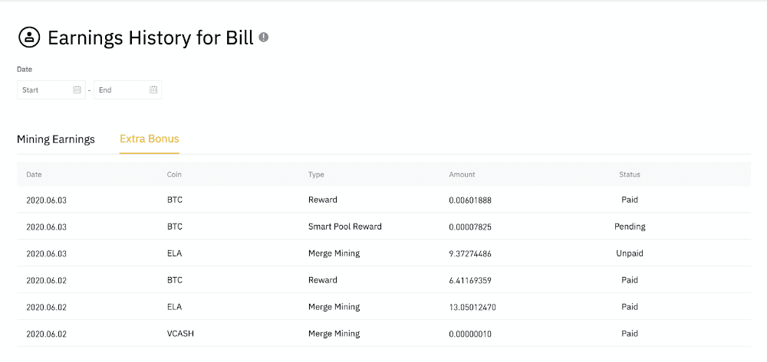Viewport: 767px width, 362px height.
Task: Click date 2020.06.03 in Unpaid row
Action: [x=47, y=253]
